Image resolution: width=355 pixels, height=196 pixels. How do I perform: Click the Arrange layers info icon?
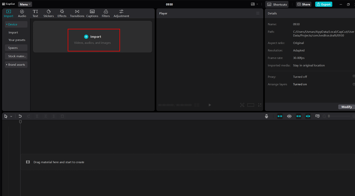(354, 84)
